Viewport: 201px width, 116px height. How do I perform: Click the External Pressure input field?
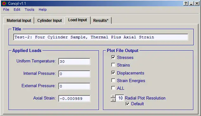click(x=74, y=86)
